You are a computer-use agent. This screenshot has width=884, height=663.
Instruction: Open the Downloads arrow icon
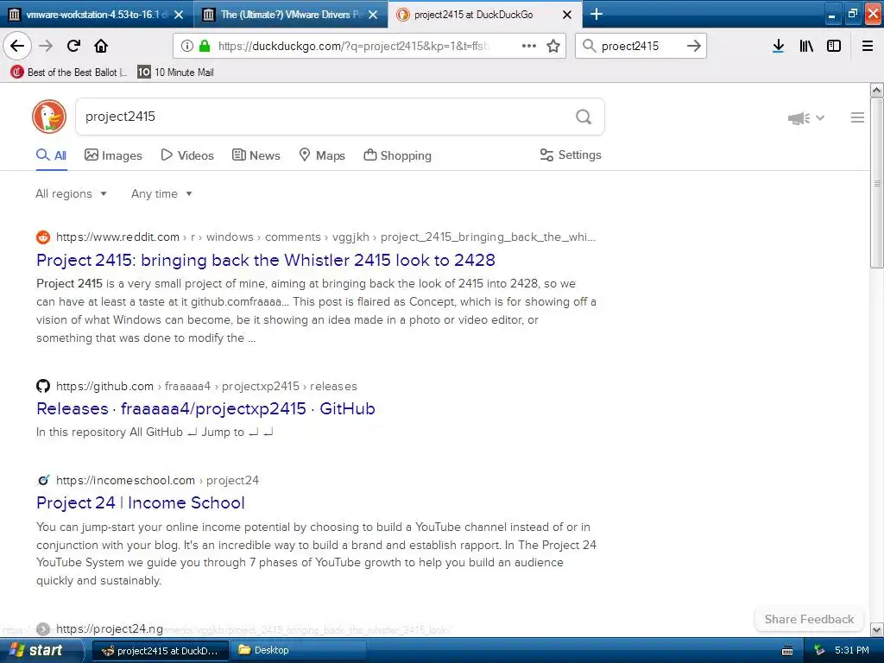(x=778, y=46)
